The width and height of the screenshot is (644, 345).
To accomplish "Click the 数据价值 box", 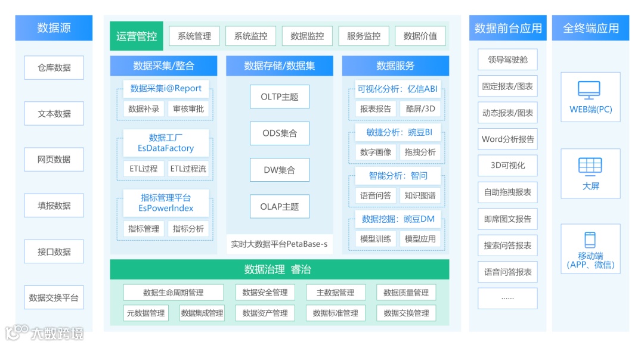I will (420, 36).
